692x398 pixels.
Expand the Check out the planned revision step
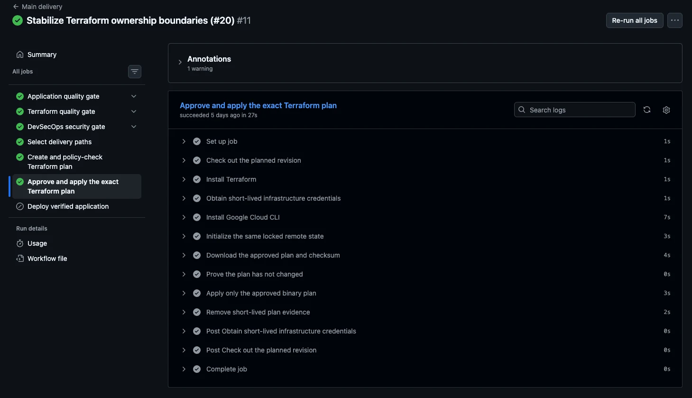[x=184, y=160]
